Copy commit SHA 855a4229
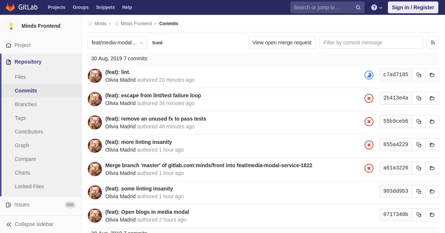 pyautogui.click(x=419, y=145)
